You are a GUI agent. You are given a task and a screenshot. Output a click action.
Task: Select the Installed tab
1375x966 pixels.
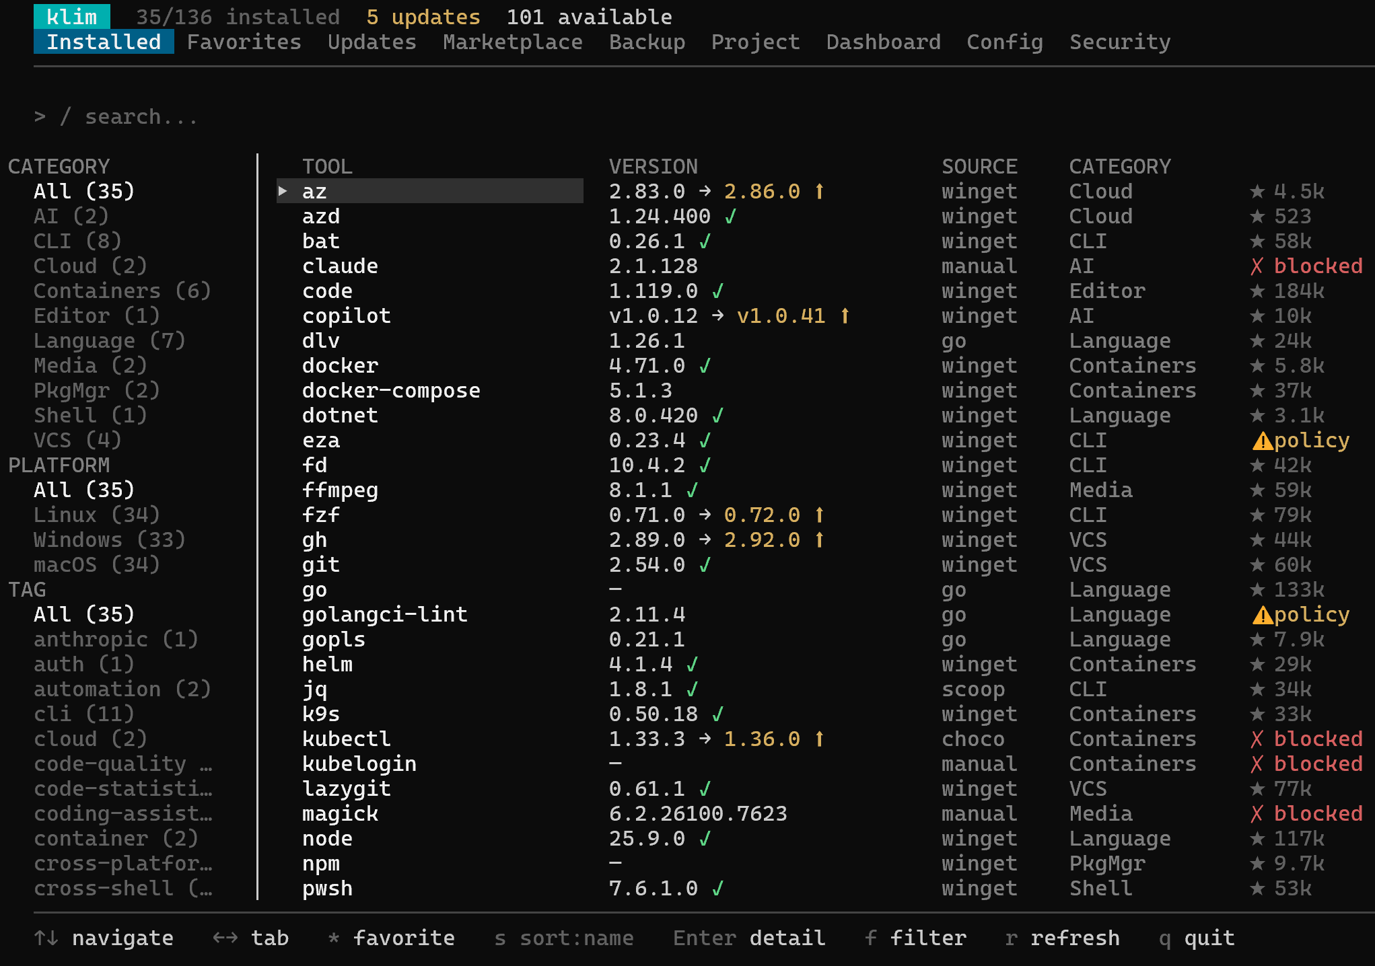coord(104,42)
